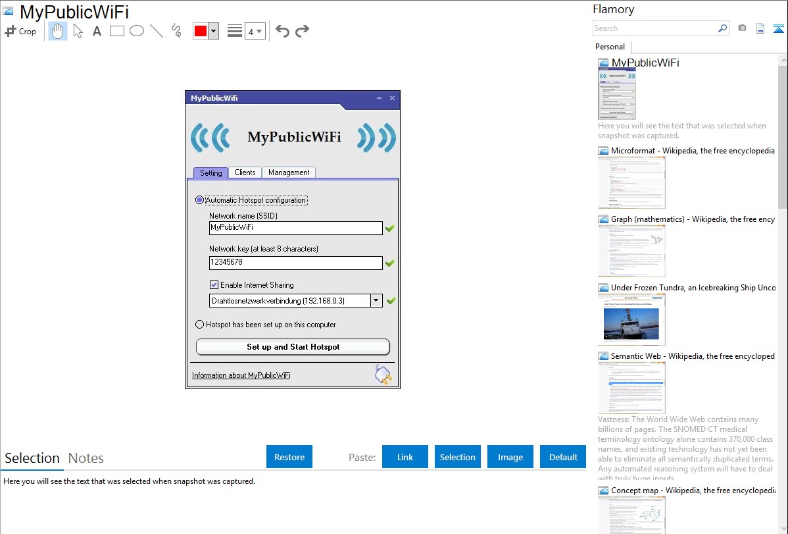Open the Setting tab in MyPublicWifi
Viewport: 788px width, 534px height.
tap(211, 173)
